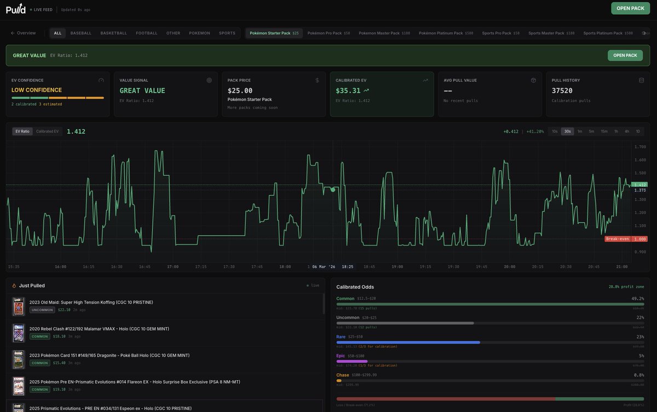Click COMMON badge on Malamar pull
The width and height of the screenshot is (657, 412).
(x=41, y=336)
